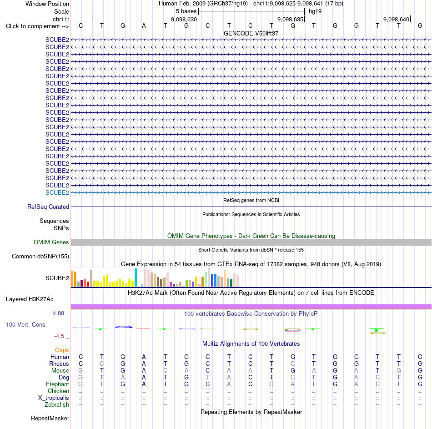Viewport: 432px width, 429px height.
Task: Click the SCUBE2 label beside the GTEx bar chart
Action: coord(57,278)
